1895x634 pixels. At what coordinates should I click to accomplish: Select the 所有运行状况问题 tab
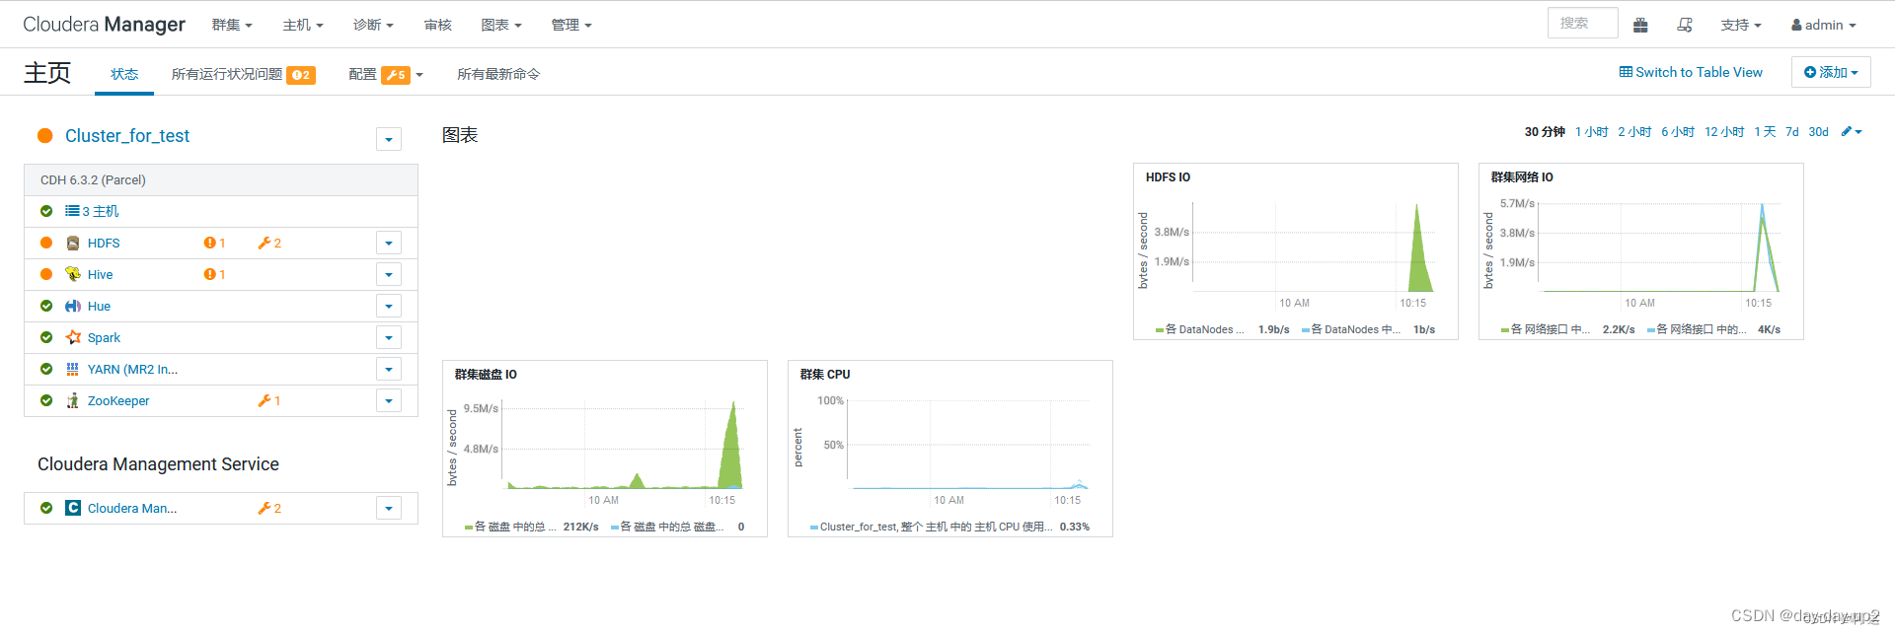pos(244,74)
